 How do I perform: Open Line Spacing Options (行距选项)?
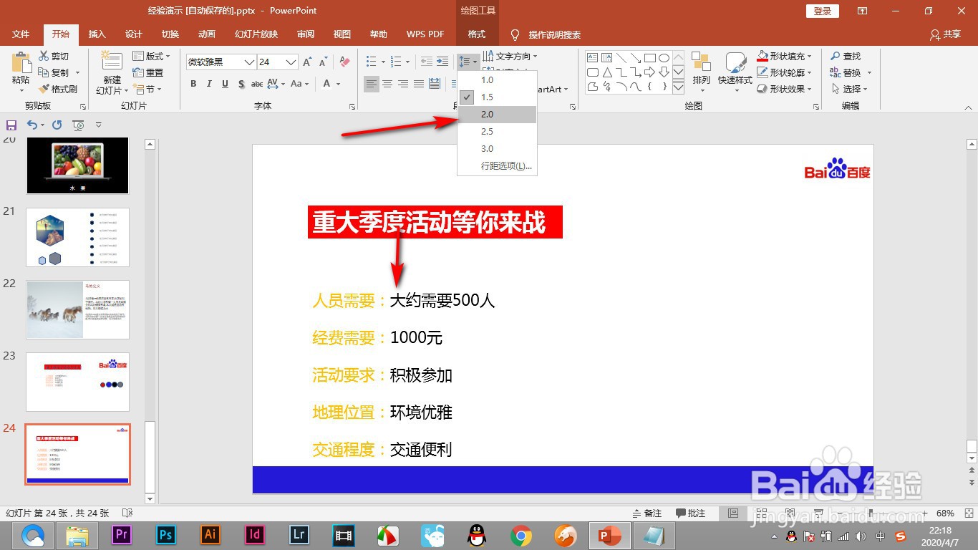coord(497,166)
